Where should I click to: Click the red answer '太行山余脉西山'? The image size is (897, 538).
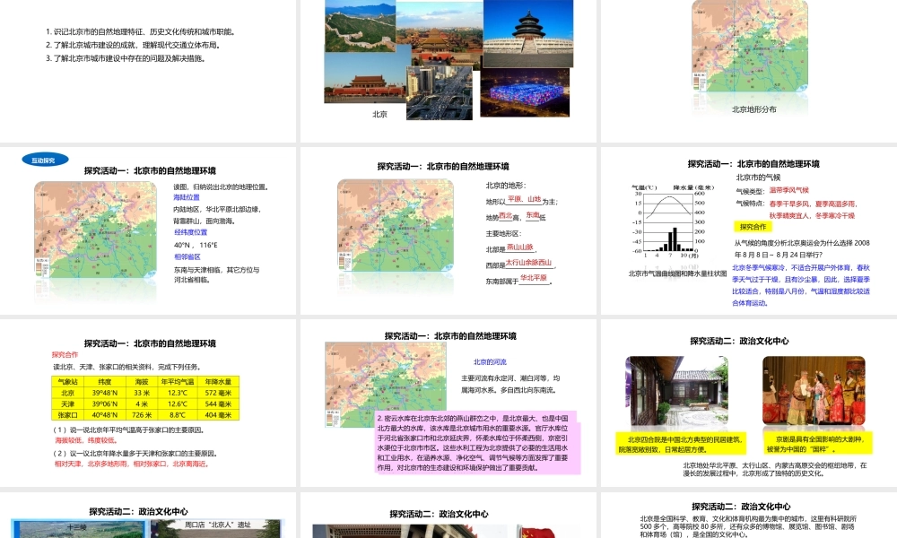(x=528, y=263)
